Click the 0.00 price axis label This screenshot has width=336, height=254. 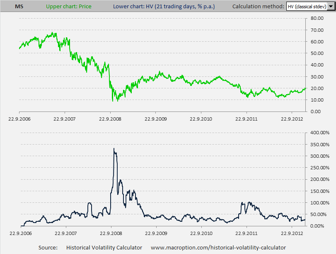[x=316, y=112]
